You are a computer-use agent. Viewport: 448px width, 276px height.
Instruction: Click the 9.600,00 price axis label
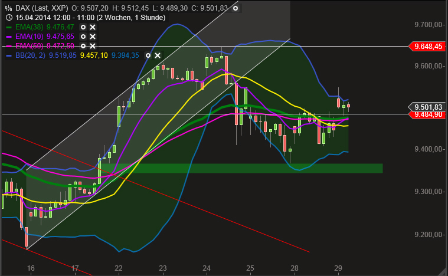click(x=429, y=66)
